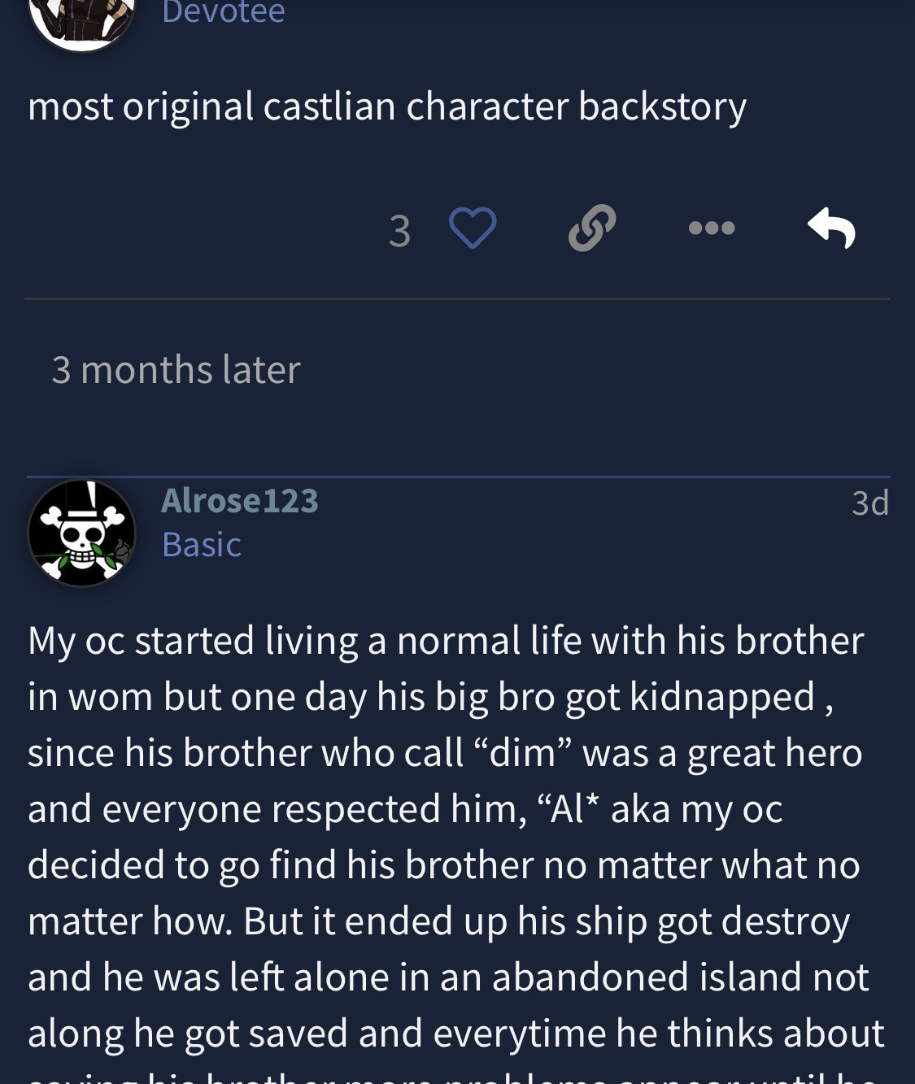Tap the Devotee user's avatar at top
This screenshot has height=1084, width=915.
pos(81,20)
